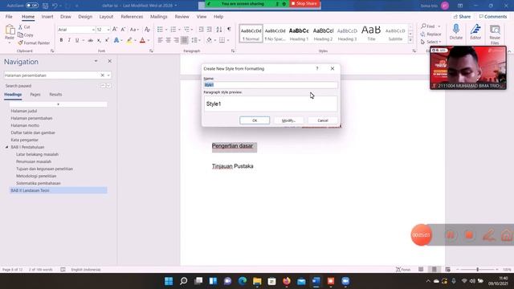Viewport: 514px width, 289px height.
Task: Center align the text
Action: 168,40
